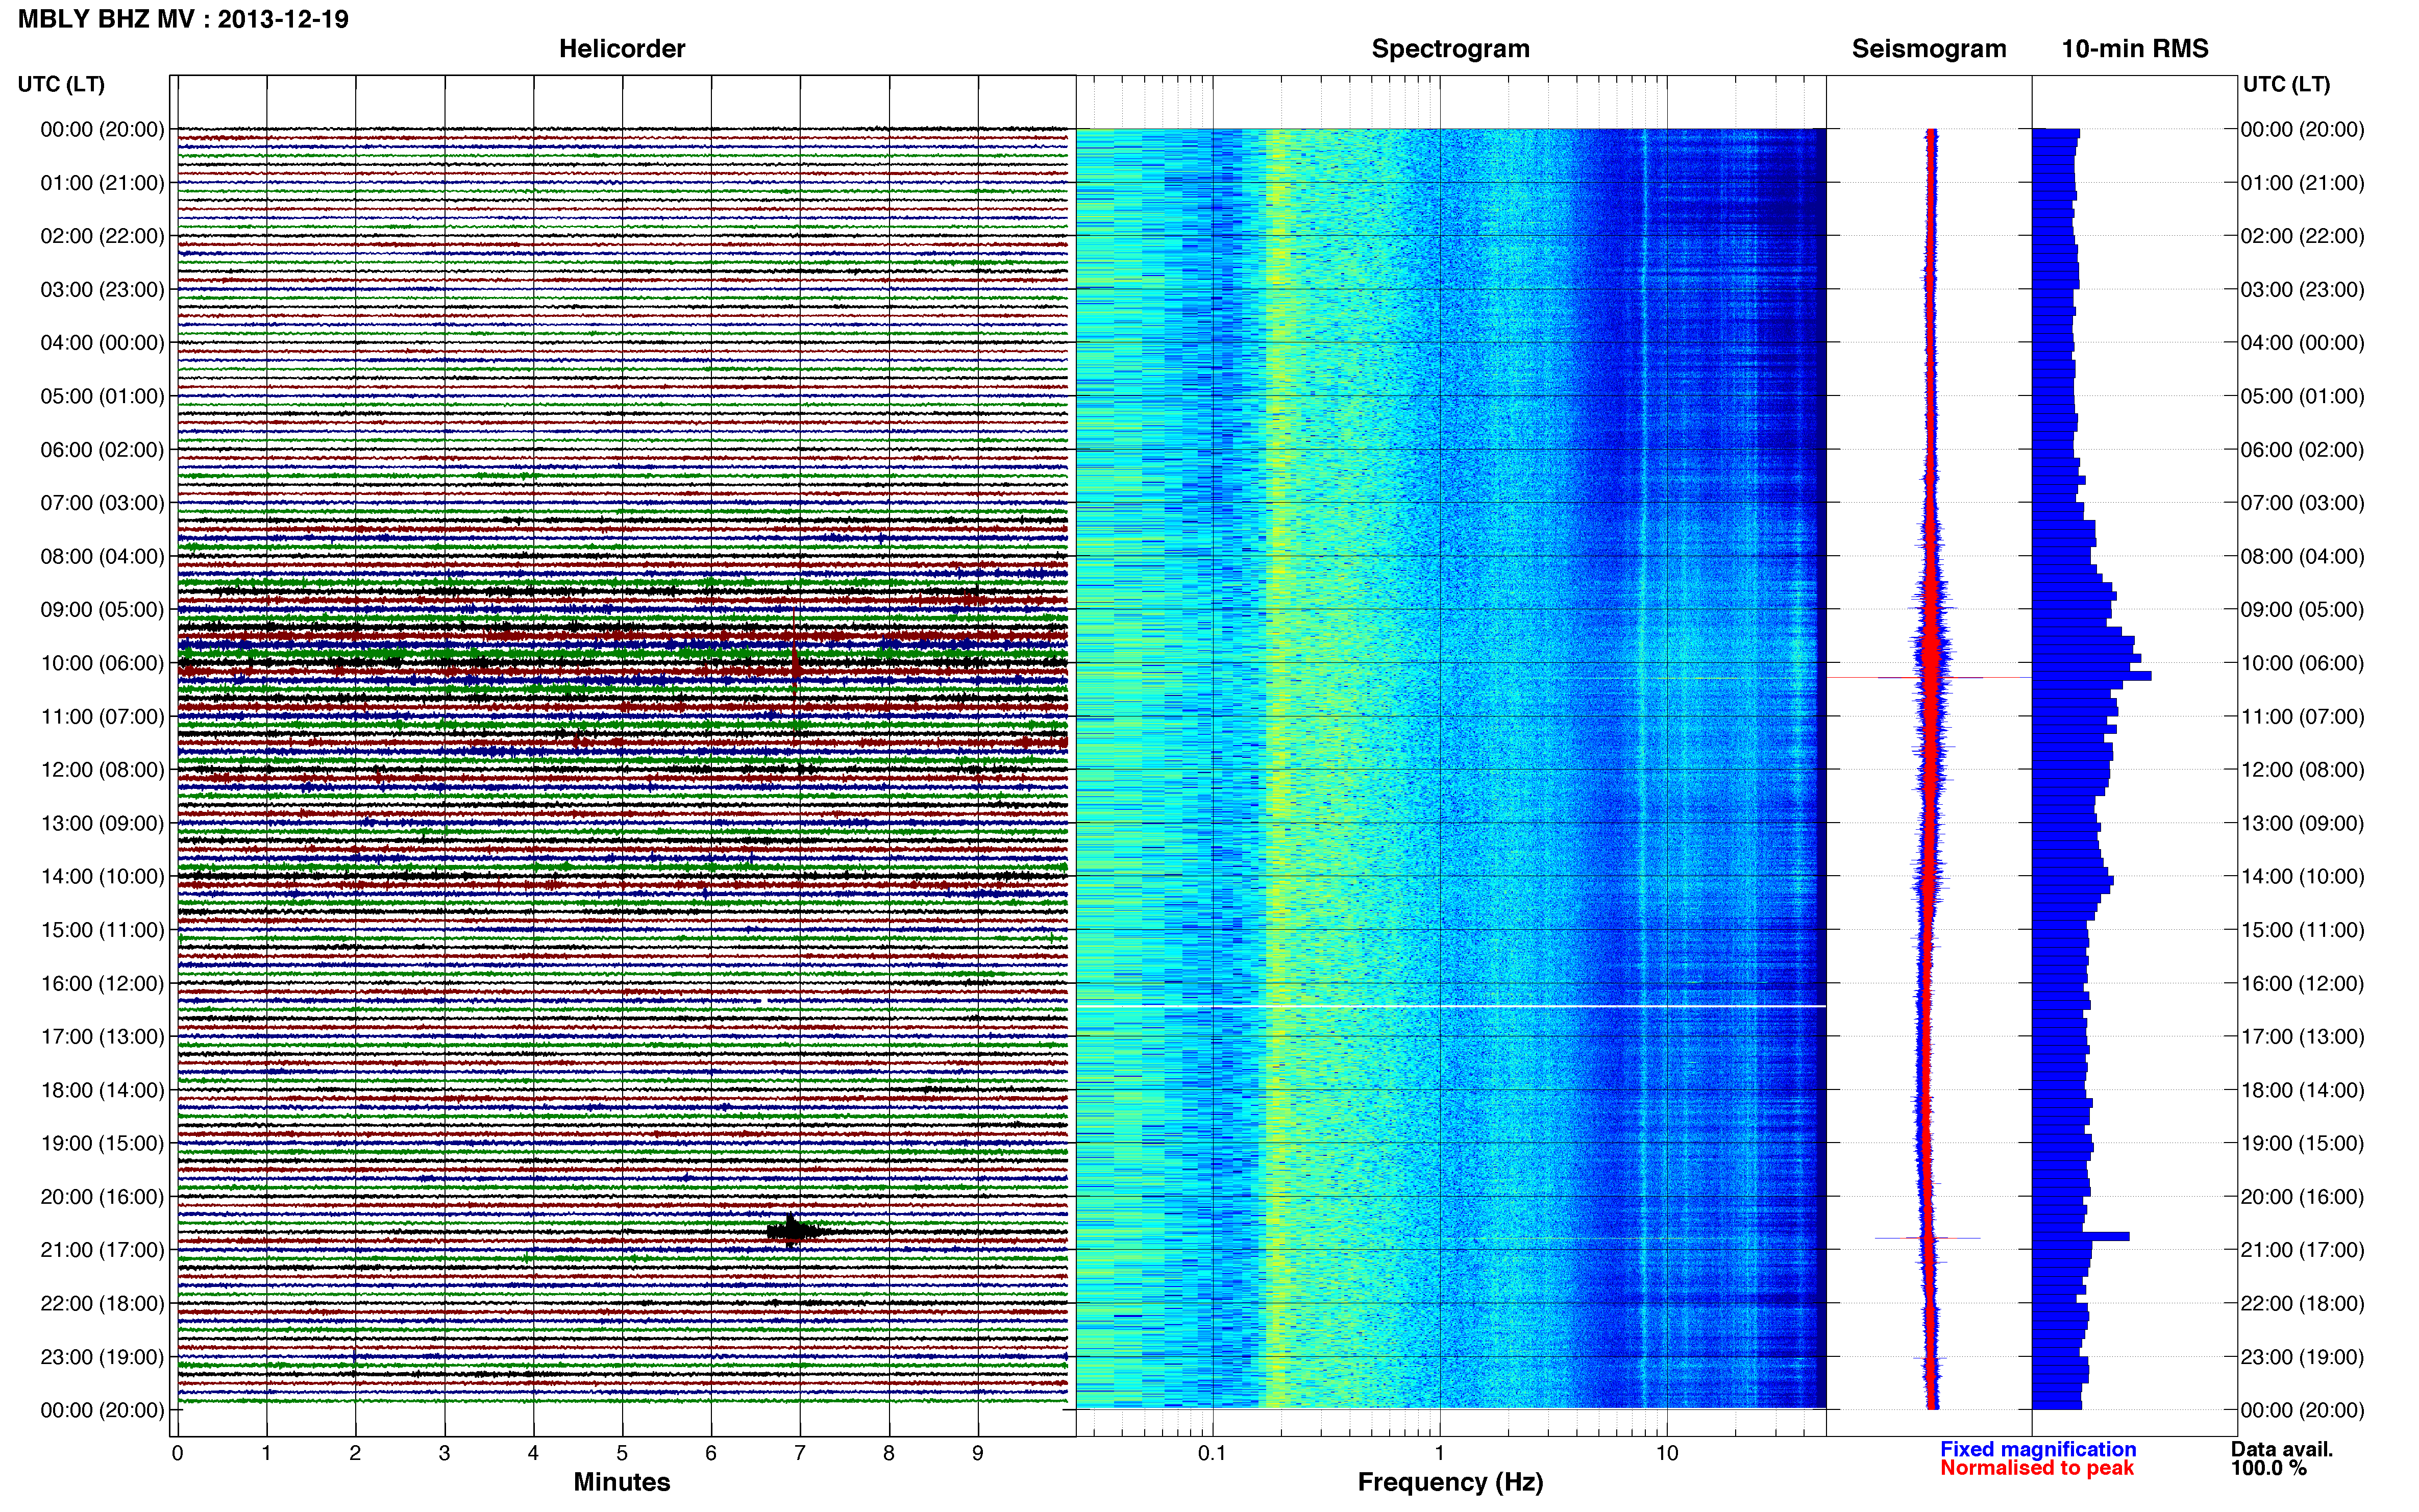Click the Minutes axis label
The image size is (2419, 1512).
click(x=622, y=1482)
